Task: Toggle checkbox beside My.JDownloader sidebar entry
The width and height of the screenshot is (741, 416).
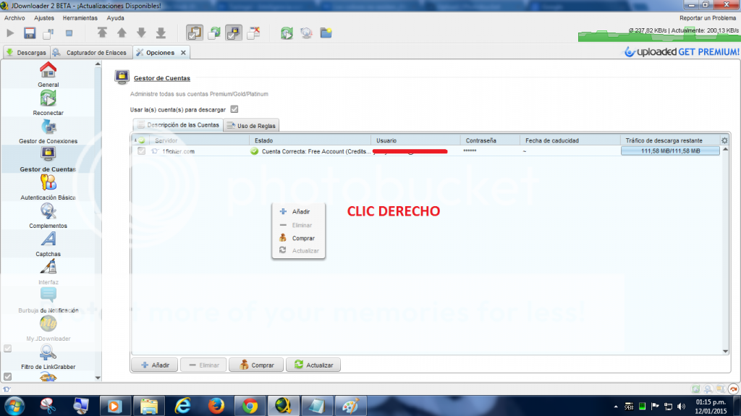Action: tap(7, 349)
